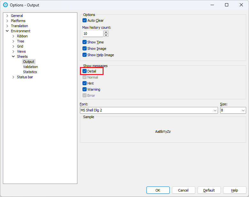Select the Platforms category label

[x=18, y=21]
